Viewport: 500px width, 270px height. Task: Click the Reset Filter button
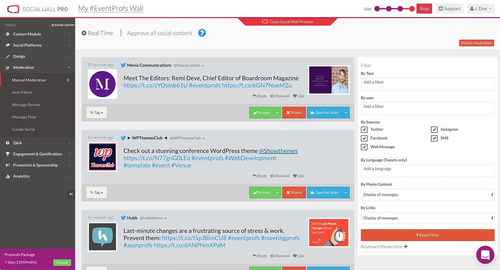pyautogui.click(x=427, y=235)
